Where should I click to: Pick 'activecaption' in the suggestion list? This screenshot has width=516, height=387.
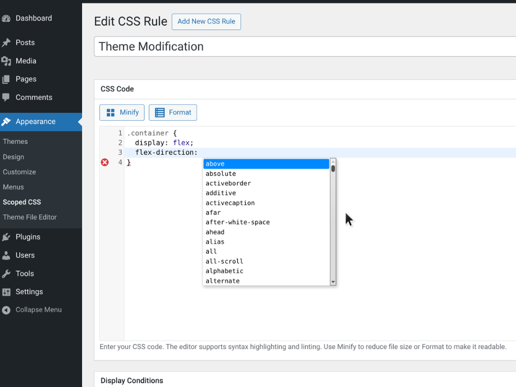266,203
